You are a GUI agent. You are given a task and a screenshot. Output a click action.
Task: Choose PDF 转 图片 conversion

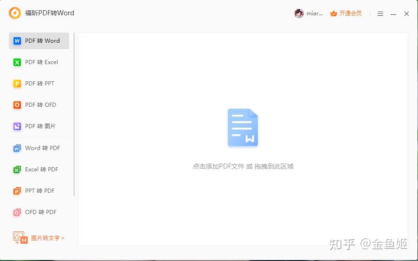39,126
